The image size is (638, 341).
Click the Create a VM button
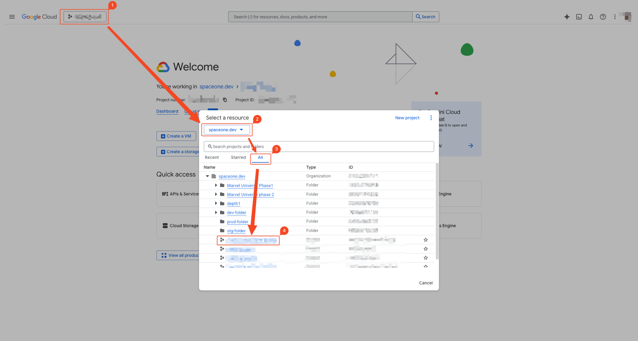point(176,136)
